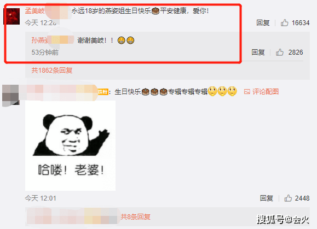The image size is (317, 229).
Task: Click the 今天 12:01 timestamp
Action: 41,198
